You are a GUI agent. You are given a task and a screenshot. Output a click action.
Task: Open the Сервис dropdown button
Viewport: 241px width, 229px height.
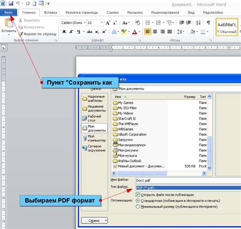coord(95,220)
